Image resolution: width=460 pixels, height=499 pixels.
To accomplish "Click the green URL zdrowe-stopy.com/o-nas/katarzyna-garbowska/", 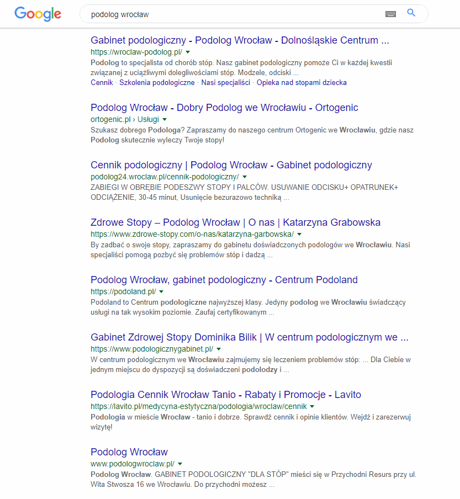I will point(192,234).
